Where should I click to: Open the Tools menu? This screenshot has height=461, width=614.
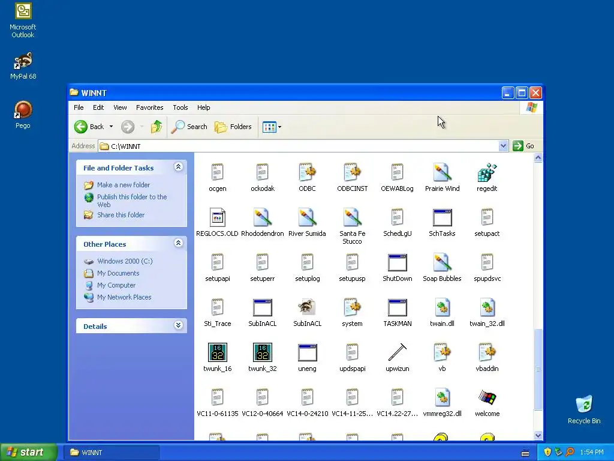coord(180,107)
